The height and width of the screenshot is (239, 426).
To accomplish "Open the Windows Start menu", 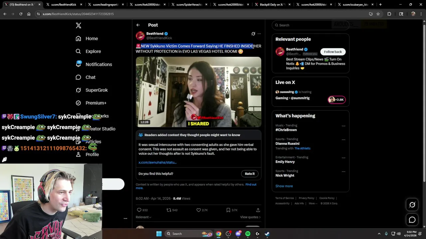I will coord(159,234).
